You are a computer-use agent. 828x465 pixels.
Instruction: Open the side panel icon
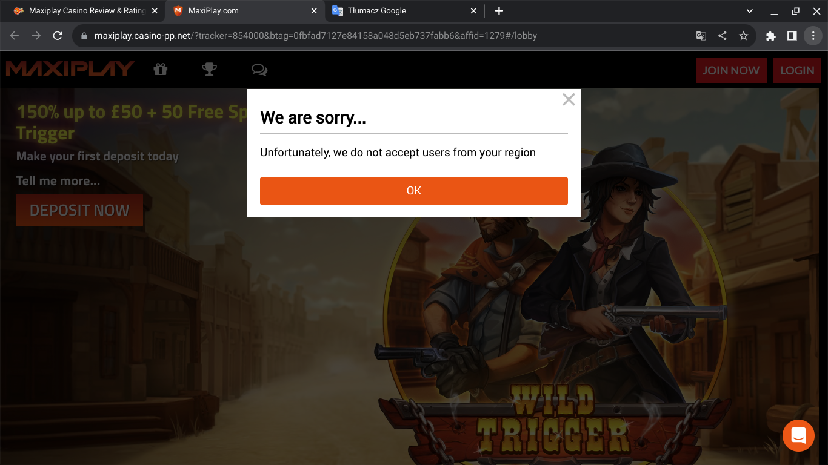tap(792, 36)
